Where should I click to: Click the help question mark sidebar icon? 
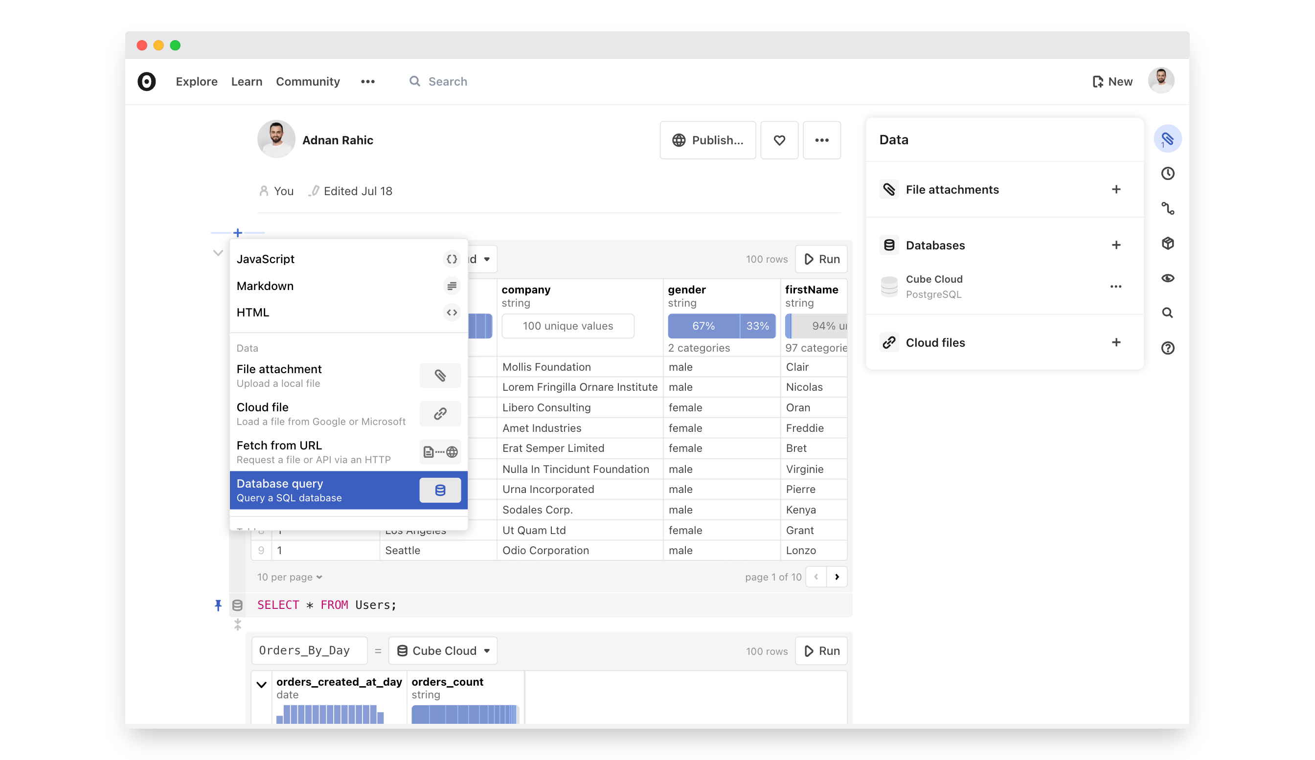[1167, 348]
